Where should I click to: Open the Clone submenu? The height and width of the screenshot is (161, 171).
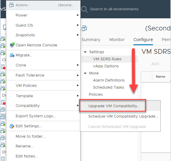(x=43, y=65)
